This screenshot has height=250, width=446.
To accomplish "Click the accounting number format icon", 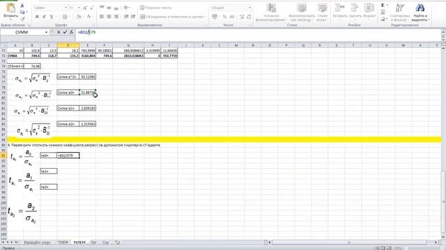I will tap(215, 17).
